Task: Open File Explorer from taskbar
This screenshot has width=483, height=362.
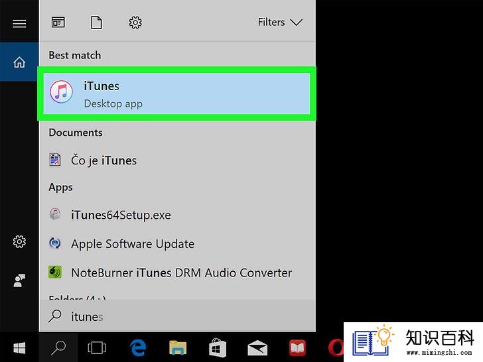Action: pyautogui.click(x=178, y=348)
